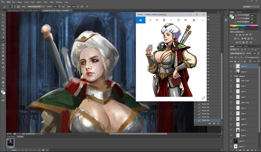Hide Layer 15 with its eye icon
261x152 pixels.
[231, 66]
